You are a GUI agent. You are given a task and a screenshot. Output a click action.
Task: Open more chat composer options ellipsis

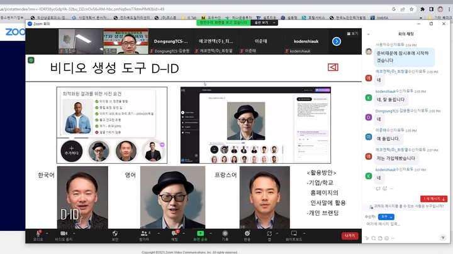(393, 238)
